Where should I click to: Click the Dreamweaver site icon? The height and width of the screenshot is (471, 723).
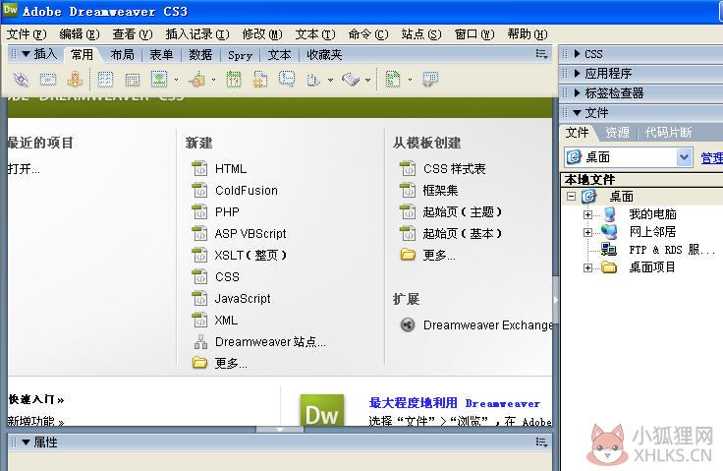tap(200, 342)
